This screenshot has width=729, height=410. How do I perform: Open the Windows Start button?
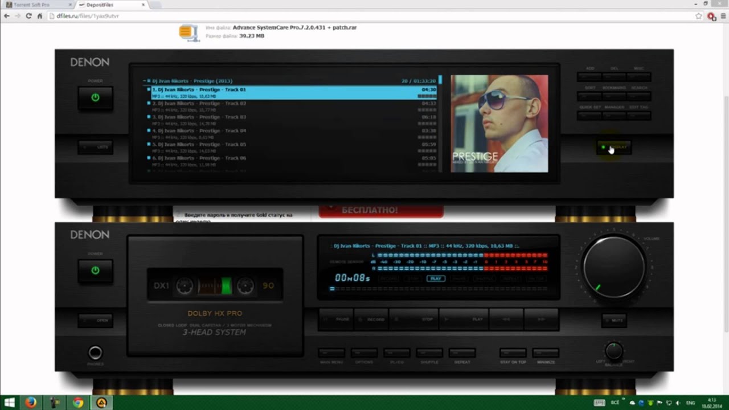tap(9, 403)
